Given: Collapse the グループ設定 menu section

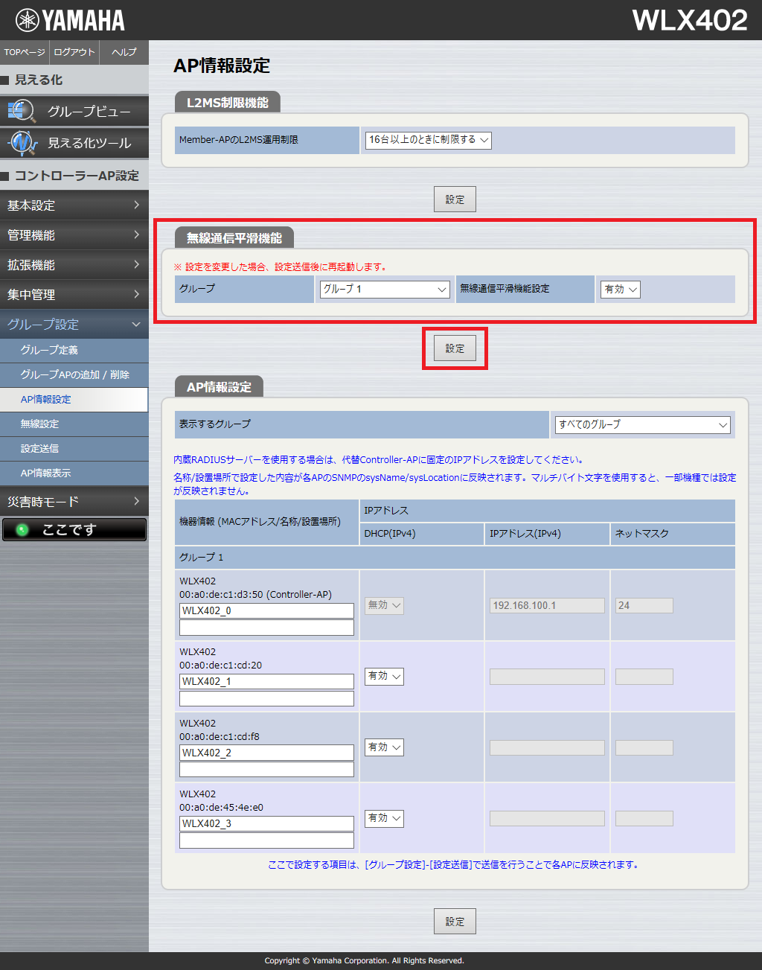Looking at the screenshot, I should click(x=74, y=325).
